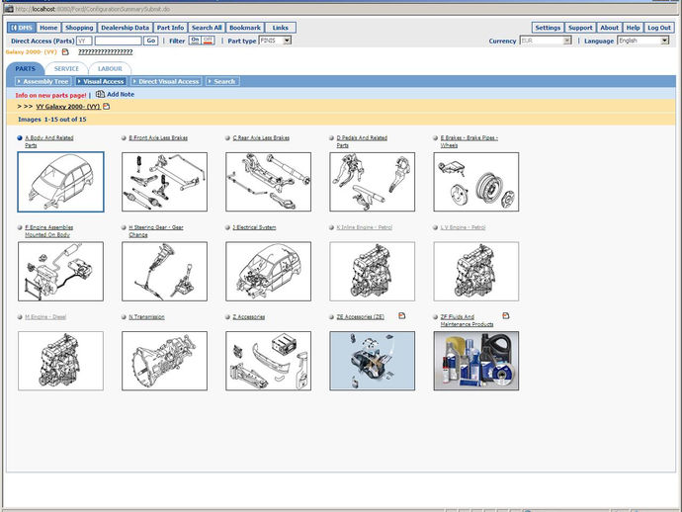Open Direct Visual Access

[166, 81]
